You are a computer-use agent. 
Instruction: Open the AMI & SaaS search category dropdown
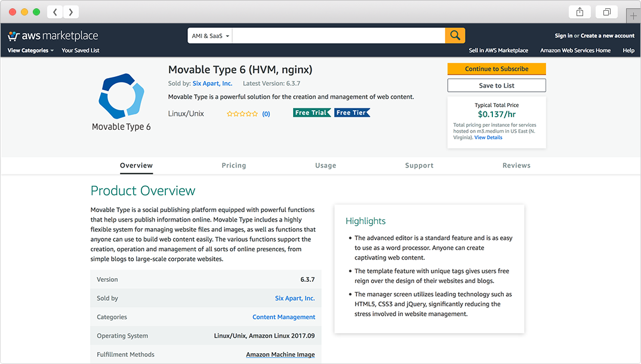coord(210,36)
